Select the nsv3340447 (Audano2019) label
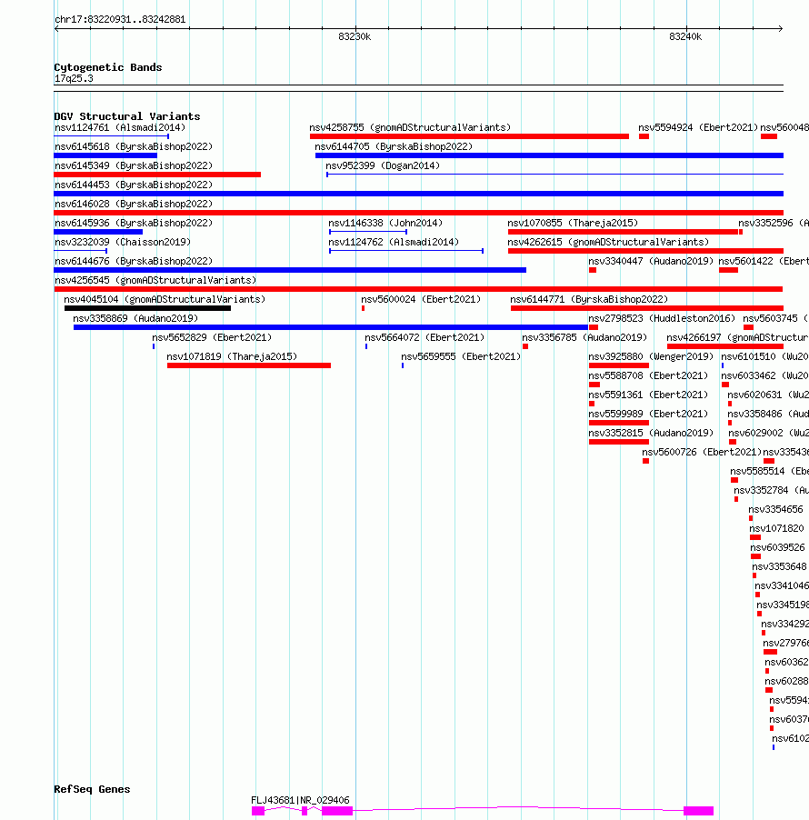 pyautogui.click(x=651, y=261)
